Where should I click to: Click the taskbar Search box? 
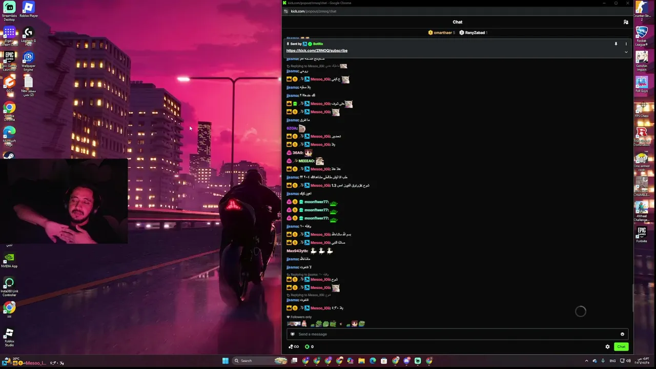[259, 361]
